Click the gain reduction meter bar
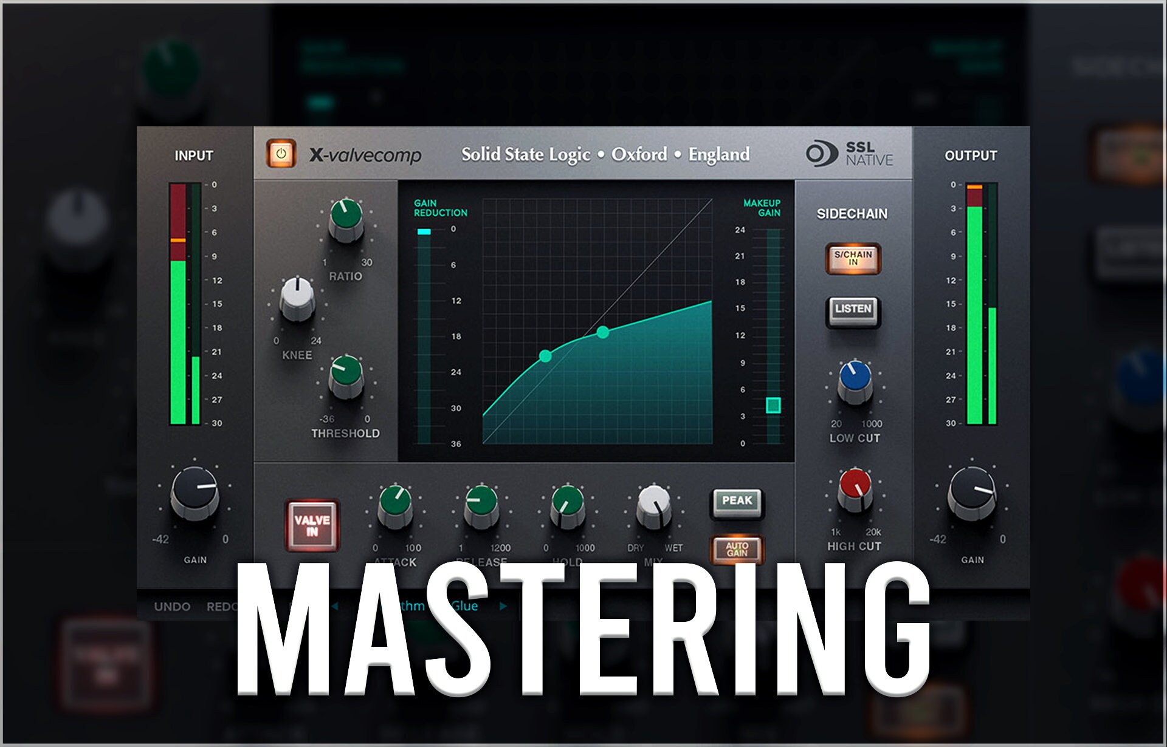Image resolution: width=1167 pixels, height=747 pixels. click(424, 336)
